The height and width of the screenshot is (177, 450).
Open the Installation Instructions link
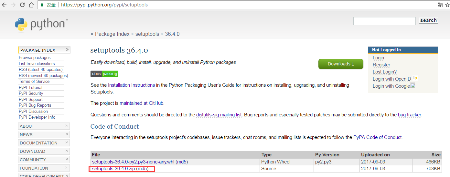(x=131, y=85)
